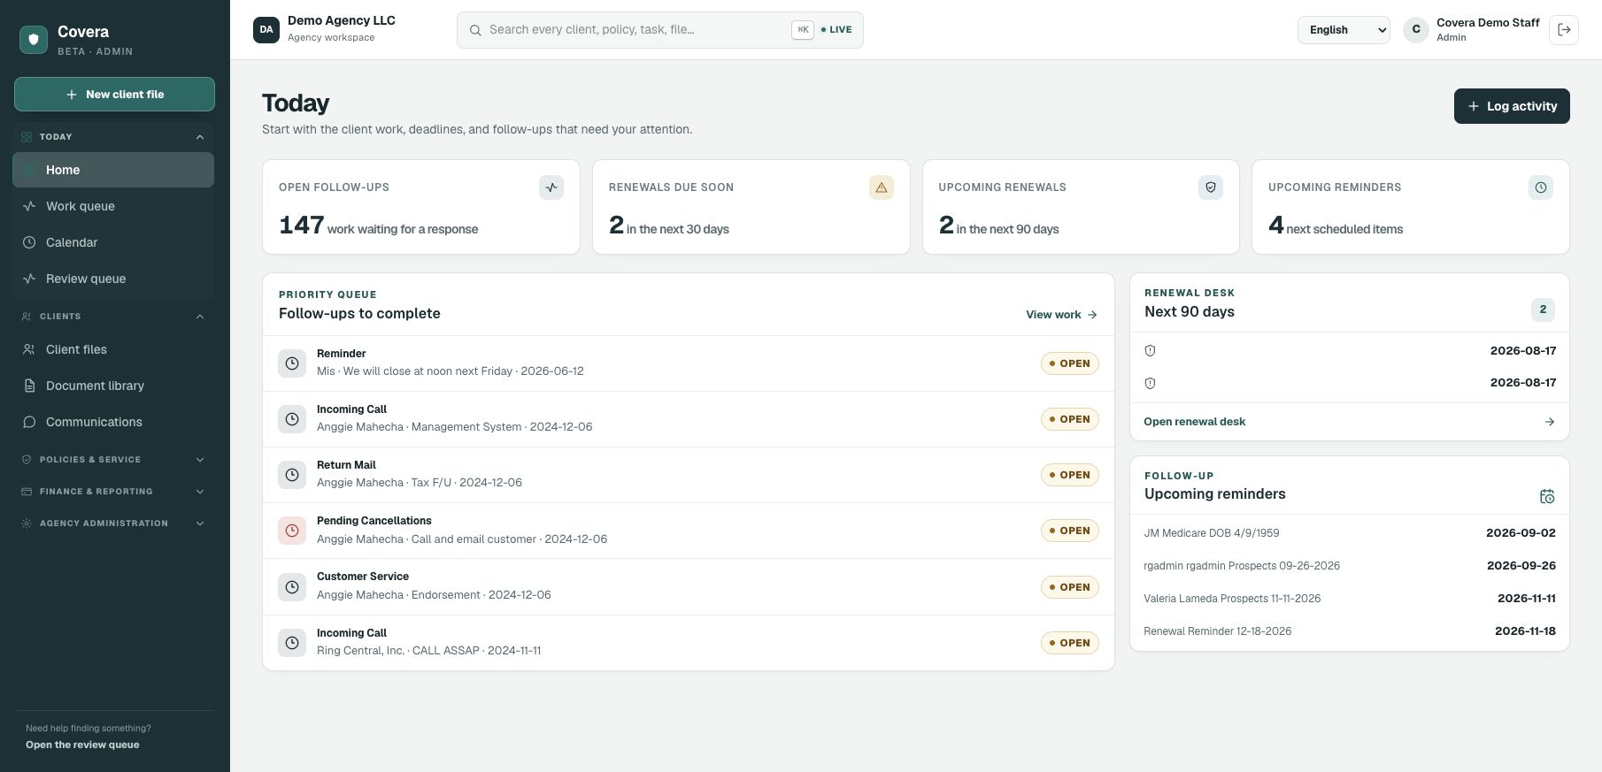Click the red clock icon for Pending Cancellations
The width and height of the screenshot is (1602, 772).
click(x=292, y=531)
